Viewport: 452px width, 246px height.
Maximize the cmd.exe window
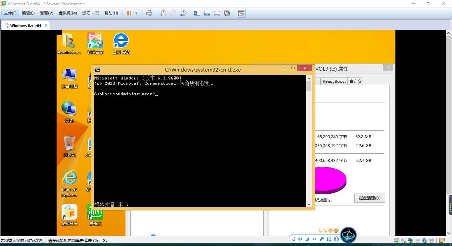click(293, 68)
